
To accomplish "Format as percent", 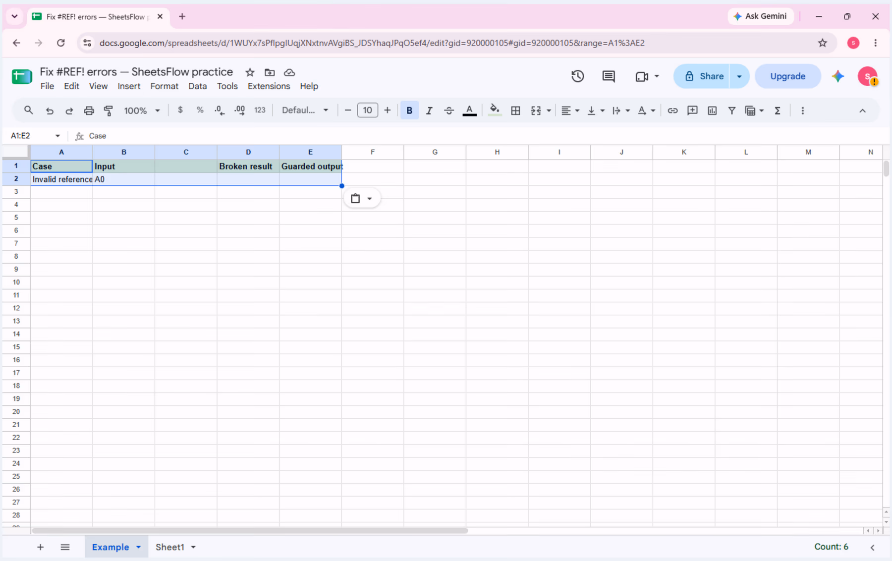I will coord(200,111).
